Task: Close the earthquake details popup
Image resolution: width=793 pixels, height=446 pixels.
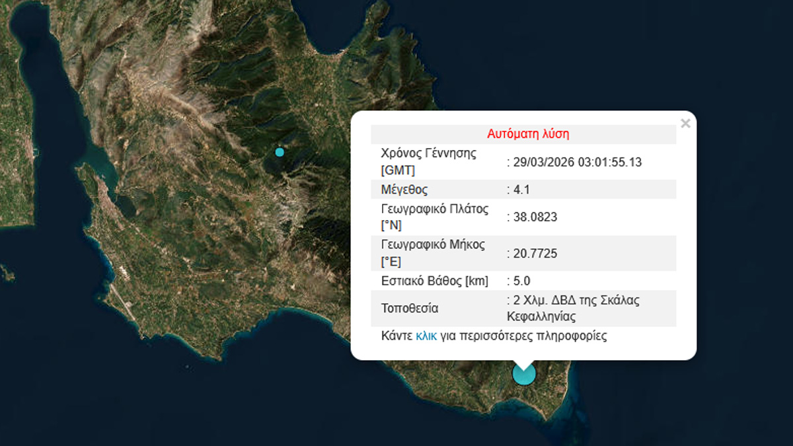Action: tap(685, 122)
